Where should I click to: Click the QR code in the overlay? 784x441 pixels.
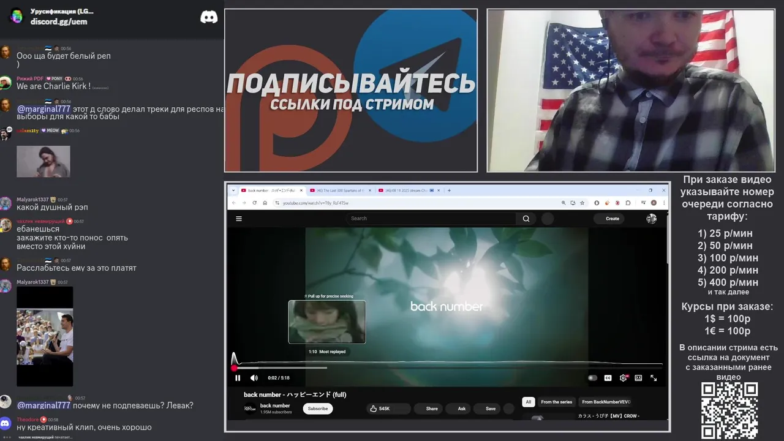click(x=729, y=410)
